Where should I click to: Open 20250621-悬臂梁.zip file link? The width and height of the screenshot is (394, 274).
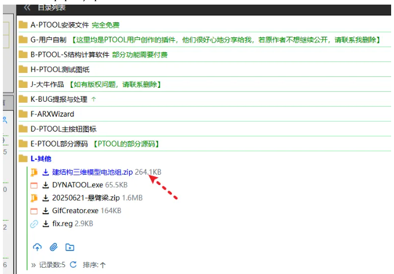point(85,198)
